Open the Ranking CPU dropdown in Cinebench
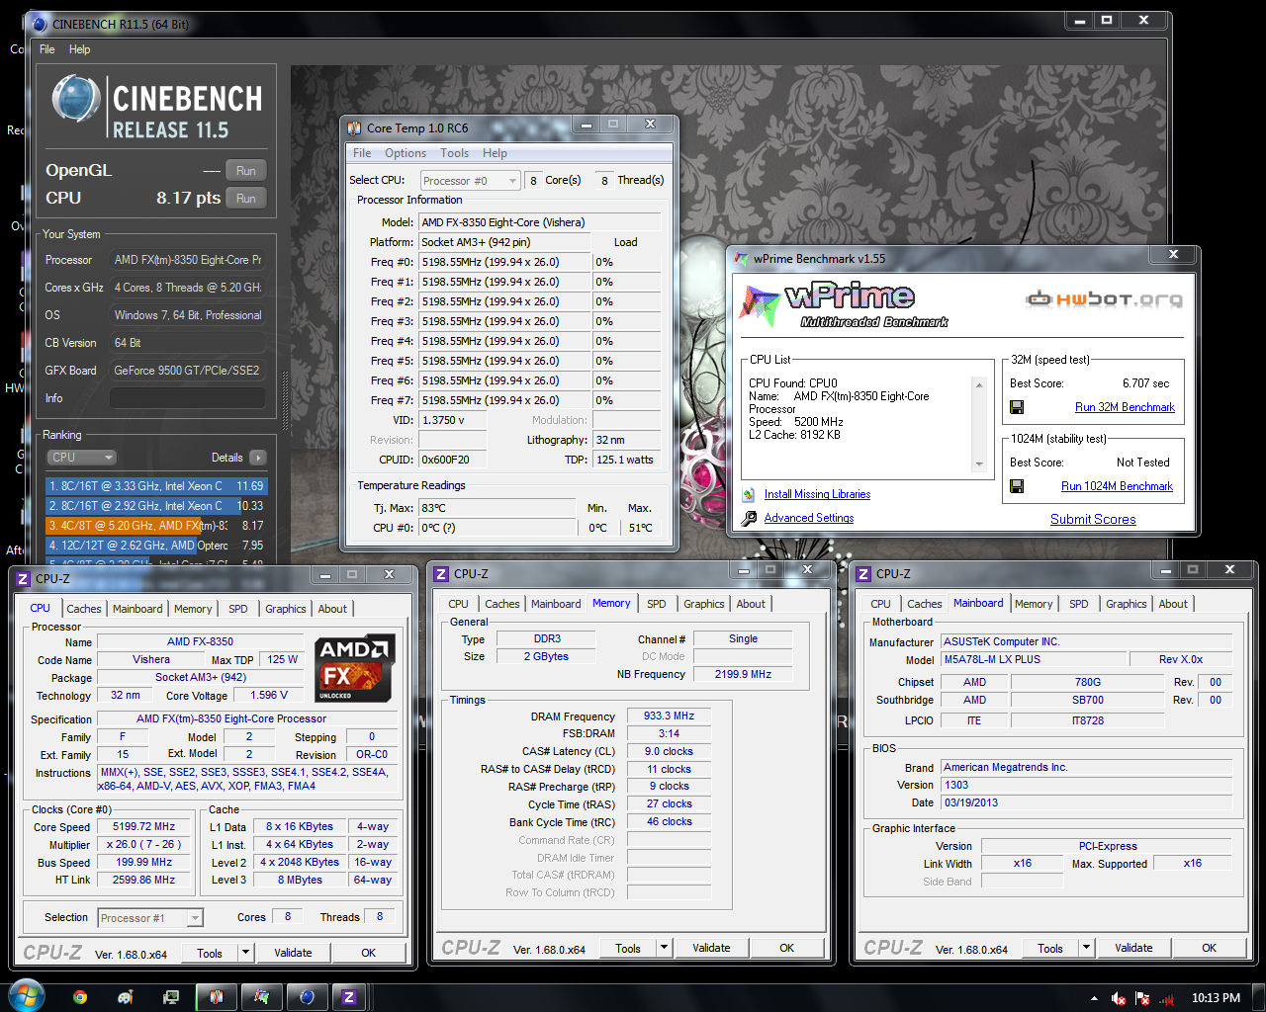 (x=82, y=458)
